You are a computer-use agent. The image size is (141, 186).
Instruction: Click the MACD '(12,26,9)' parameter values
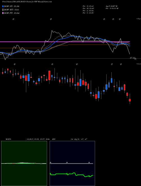click(38, 139)
